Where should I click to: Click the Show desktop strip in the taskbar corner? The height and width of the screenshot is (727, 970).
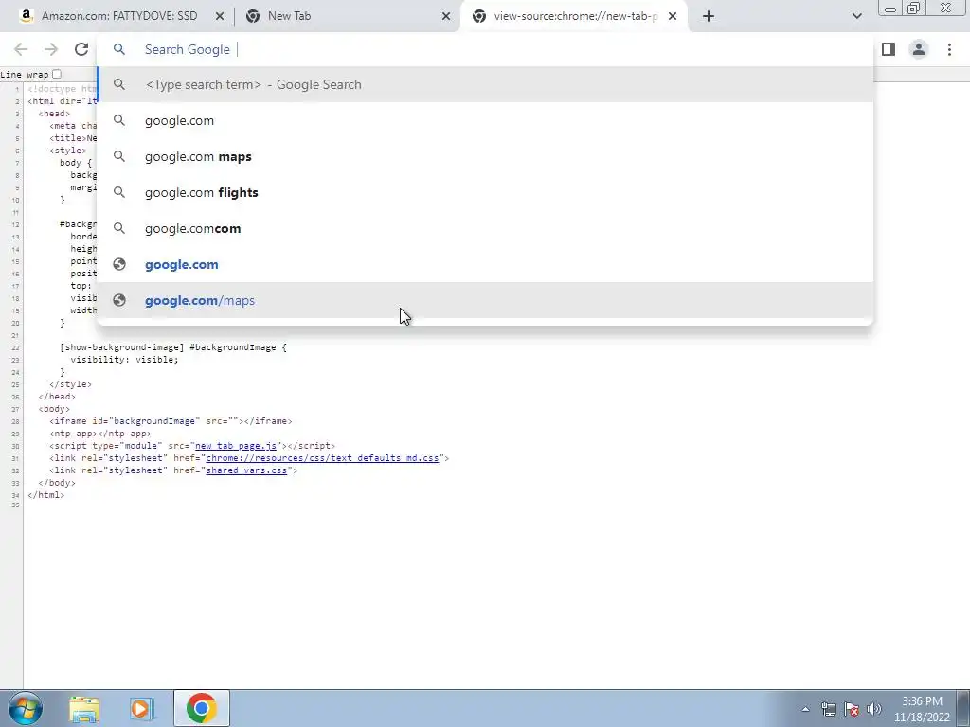pyautogui.click(x=963, y=708)
